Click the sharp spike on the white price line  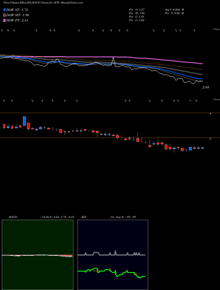click(114, 61)
